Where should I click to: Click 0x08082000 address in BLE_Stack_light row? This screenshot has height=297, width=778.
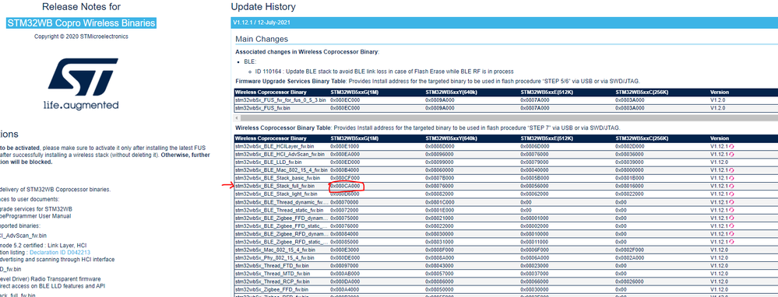point(440,194)
